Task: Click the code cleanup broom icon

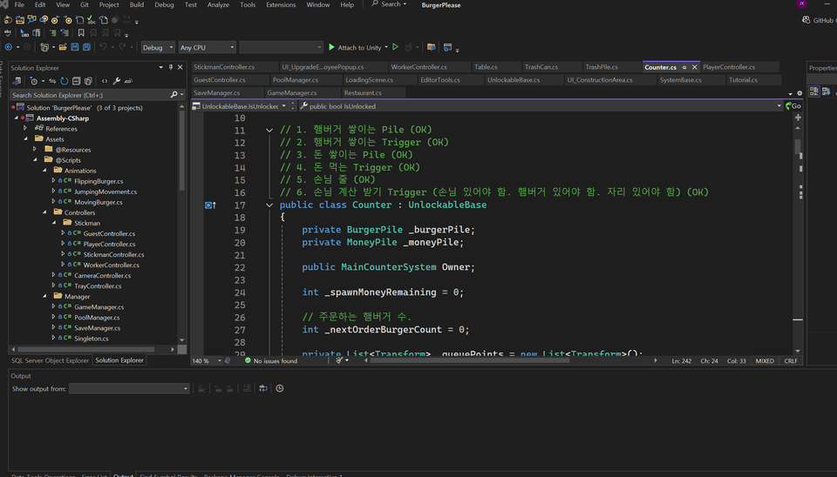Action: tap(339, 361)
